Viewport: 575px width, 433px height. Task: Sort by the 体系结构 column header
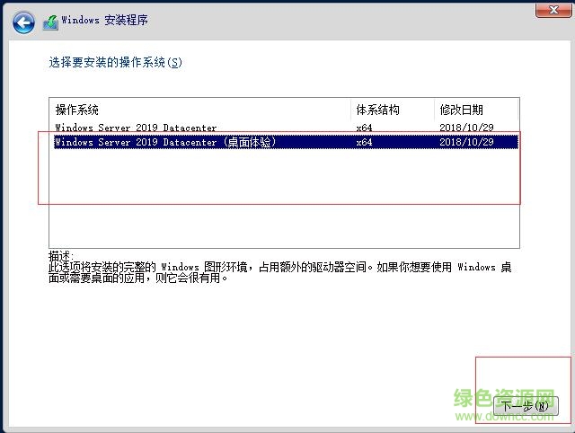point(377,110)
